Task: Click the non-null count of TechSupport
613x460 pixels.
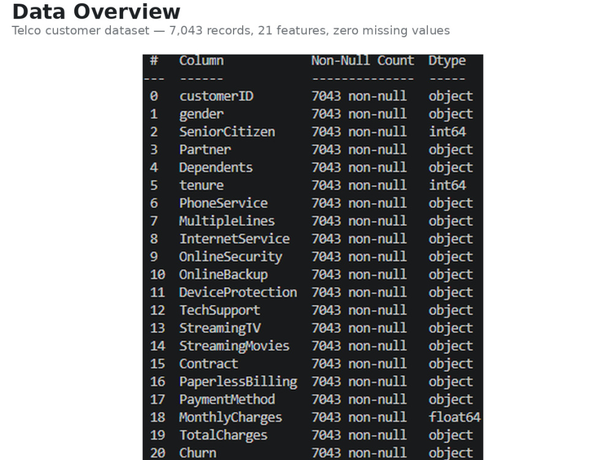Action: [x=359, y=310]
